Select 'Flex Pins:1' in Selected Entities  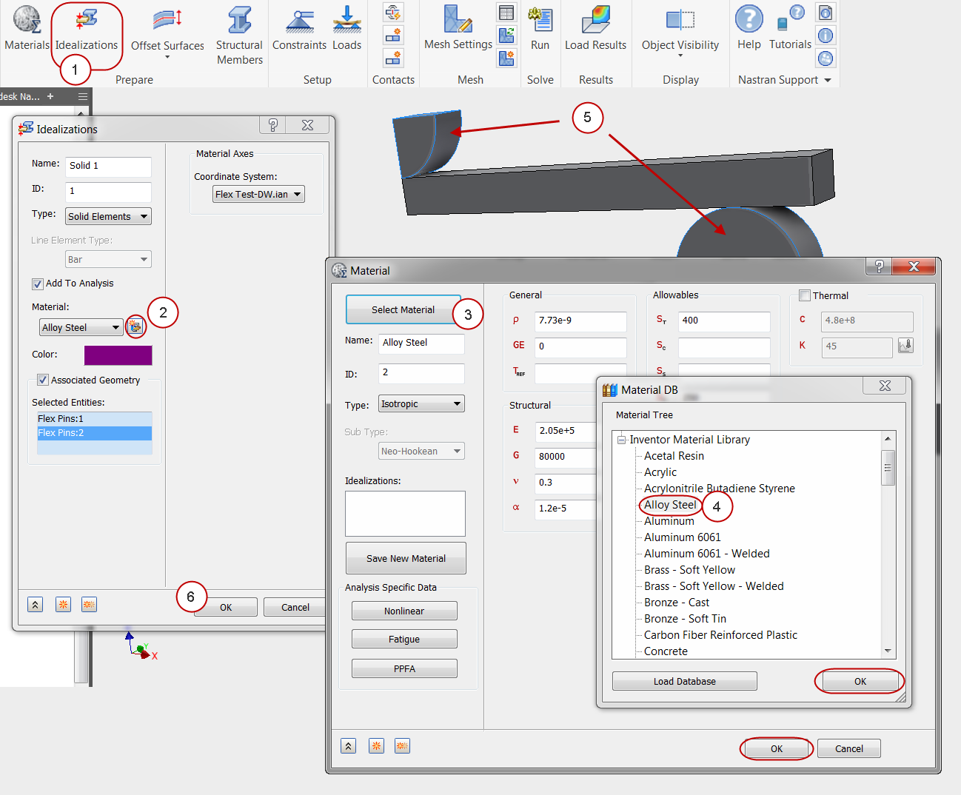(x=95, y=419)
